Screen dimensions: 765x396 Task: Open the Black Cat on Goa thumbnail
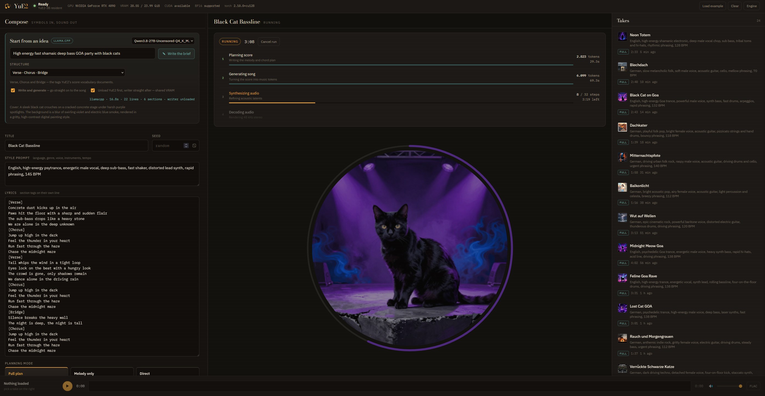(622, 97)
